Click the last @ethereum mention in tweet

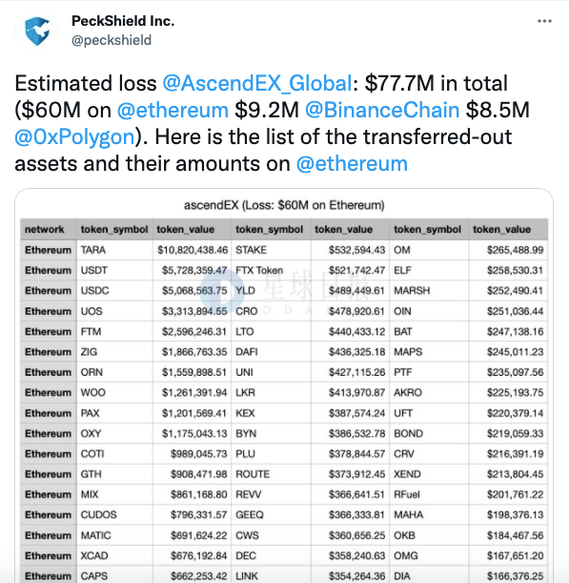352,163
